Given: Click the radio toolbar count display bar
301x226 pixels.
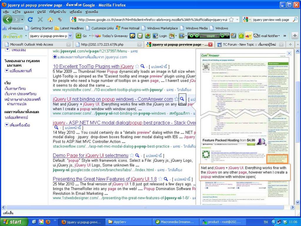Looking at the screenshot, I should (209, 36).
